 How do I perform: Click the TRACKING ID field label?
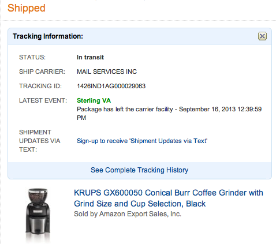[40, 86]
